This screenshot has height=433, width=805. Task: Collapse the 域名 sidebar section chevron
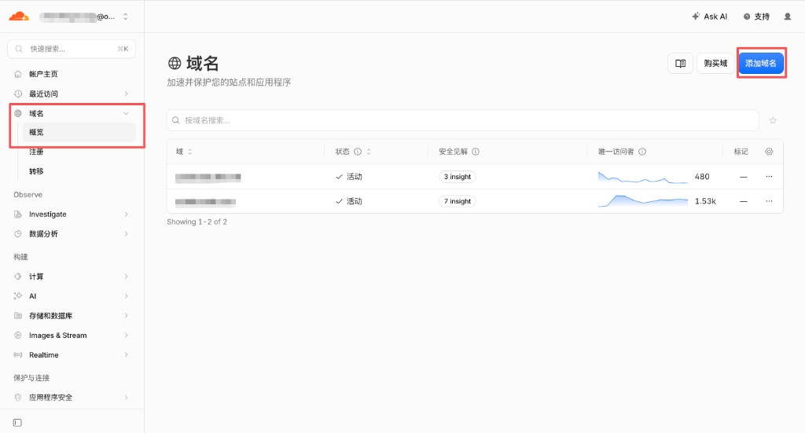(127, 113)
